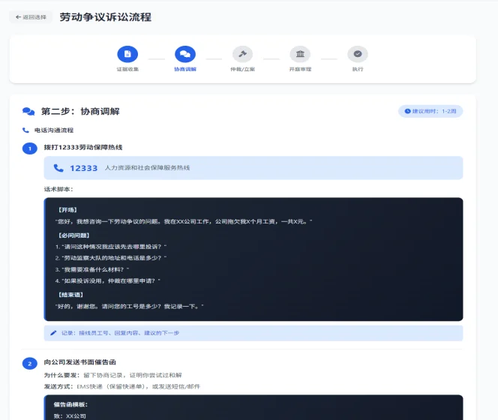The width and height of the screenshot is (498, 420).
Task: Click the 【开场】 script heading
Action: pyautogui.click(x=67, y=210)
